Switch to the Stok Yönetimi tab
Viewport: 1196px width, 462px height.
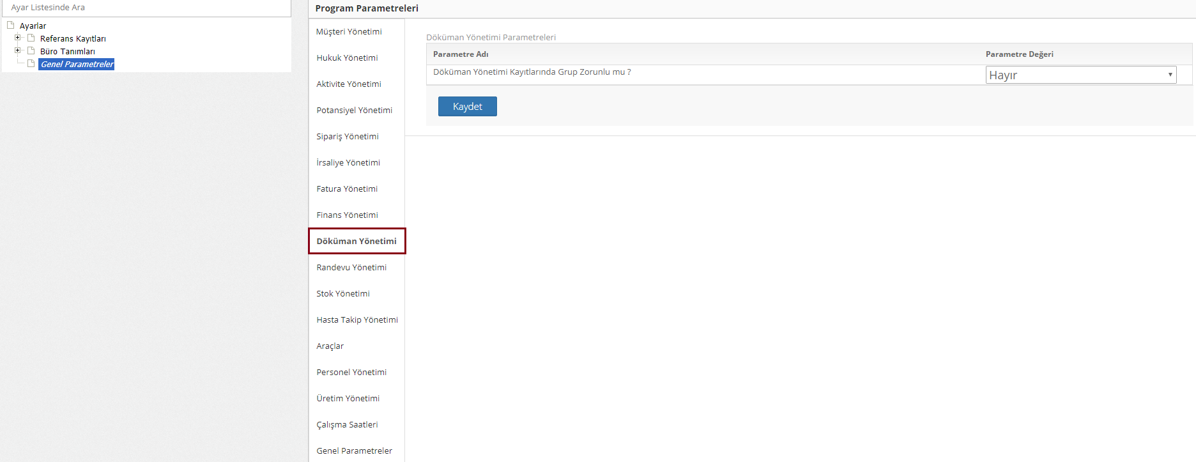(x=343, y=294)
